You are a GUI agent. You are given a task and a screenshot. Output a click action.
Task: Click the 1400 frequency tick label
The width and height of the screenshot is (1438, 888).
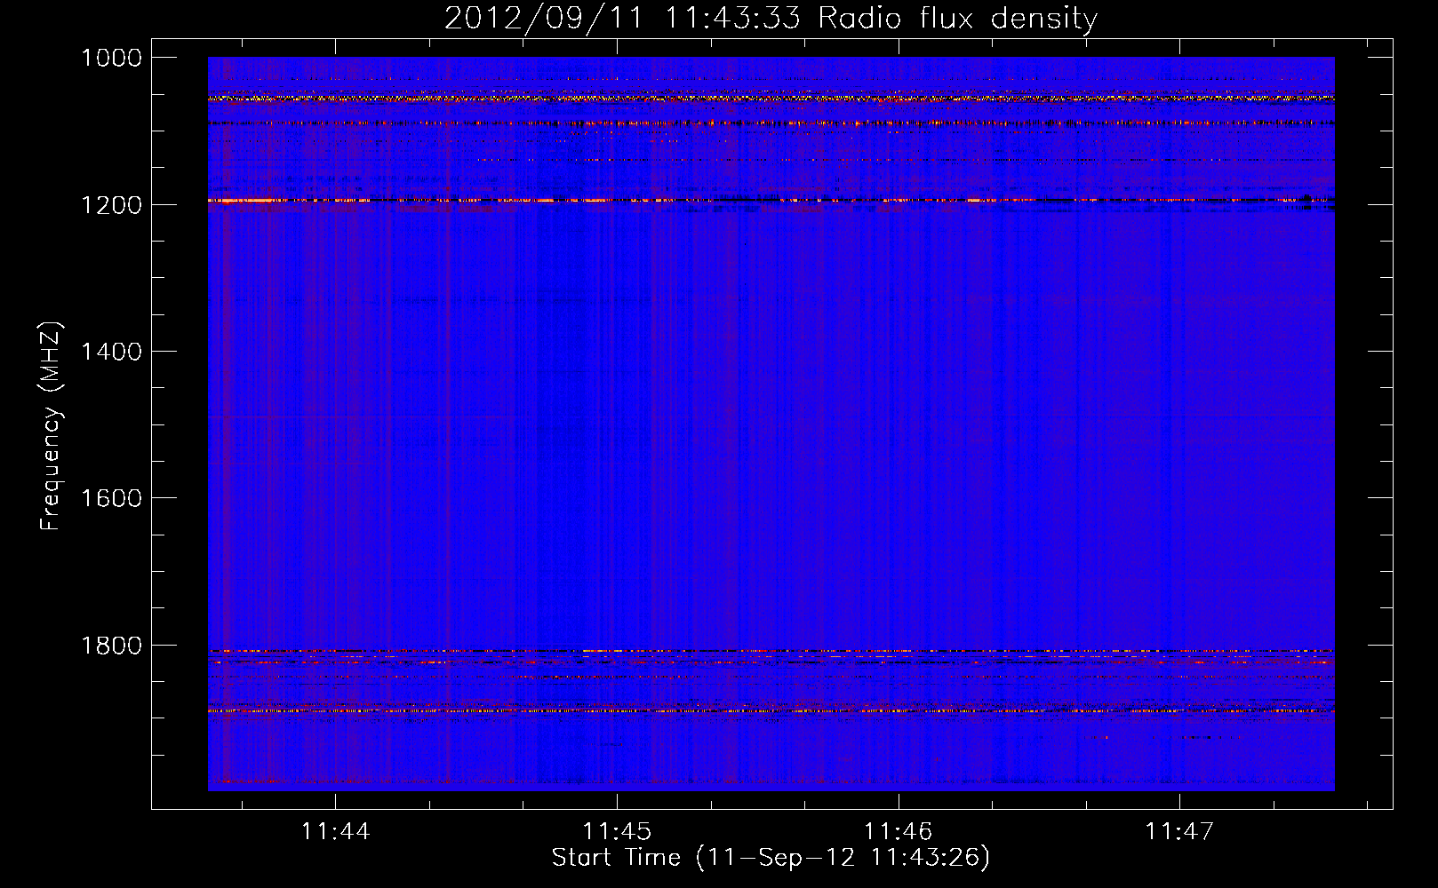pos(111,352)
